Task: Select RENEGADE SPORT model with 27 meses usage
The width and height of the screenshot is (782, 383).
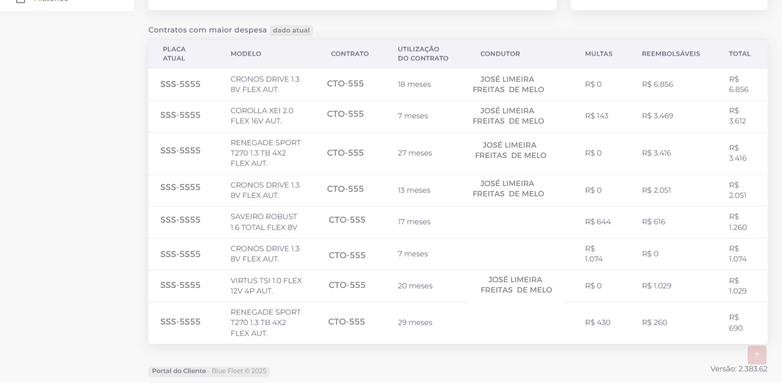Action: [266, 153]
